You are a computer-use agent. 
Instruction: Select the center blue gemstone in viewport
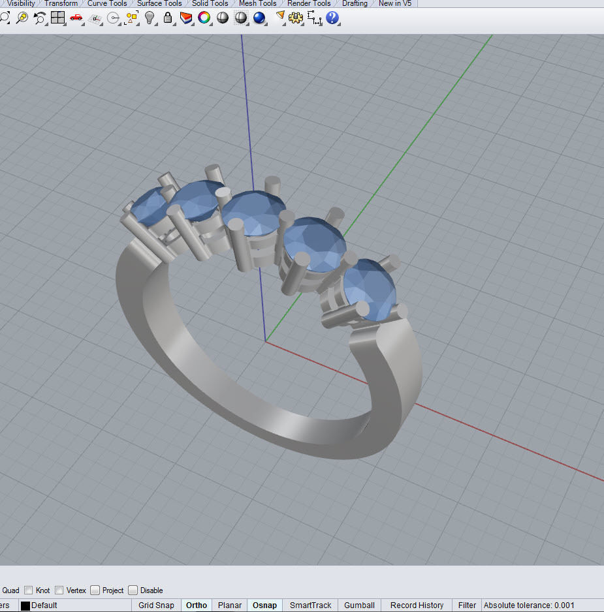(x=254, y=213)
